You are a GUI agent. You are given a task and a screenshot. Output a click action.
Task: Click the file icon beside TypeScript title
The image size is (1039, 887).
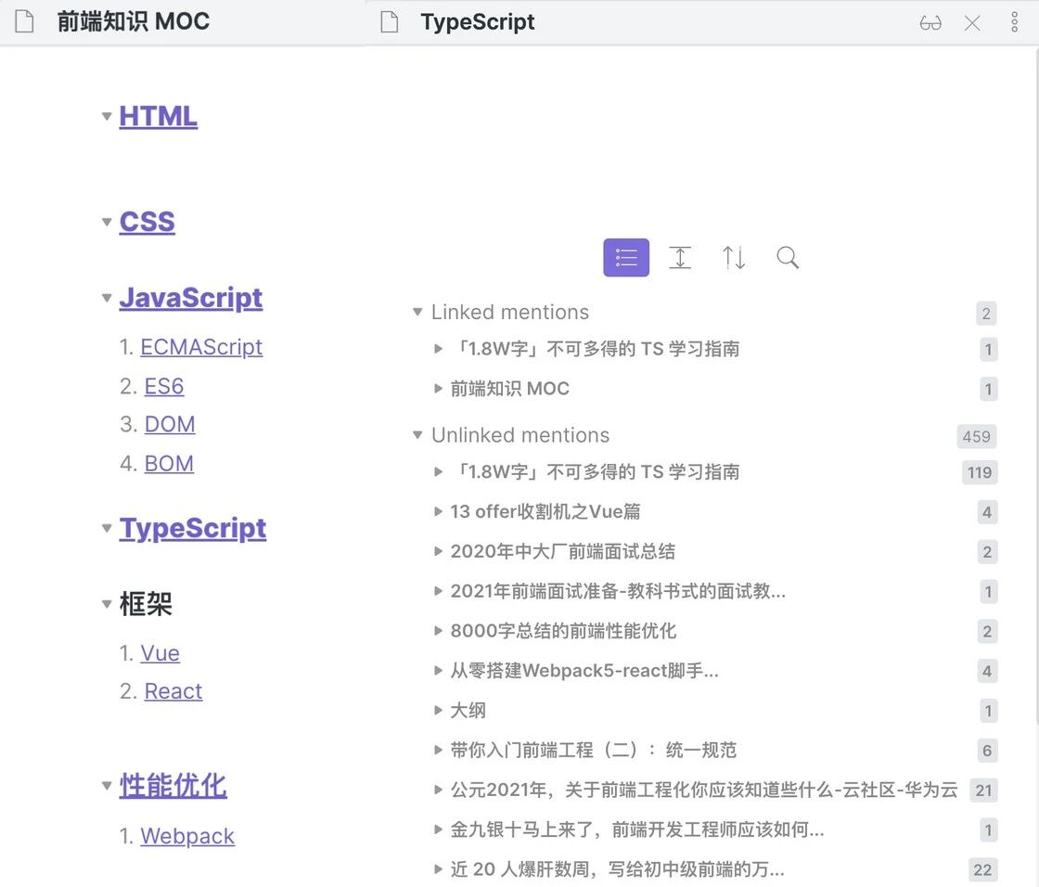click(389, 20)
